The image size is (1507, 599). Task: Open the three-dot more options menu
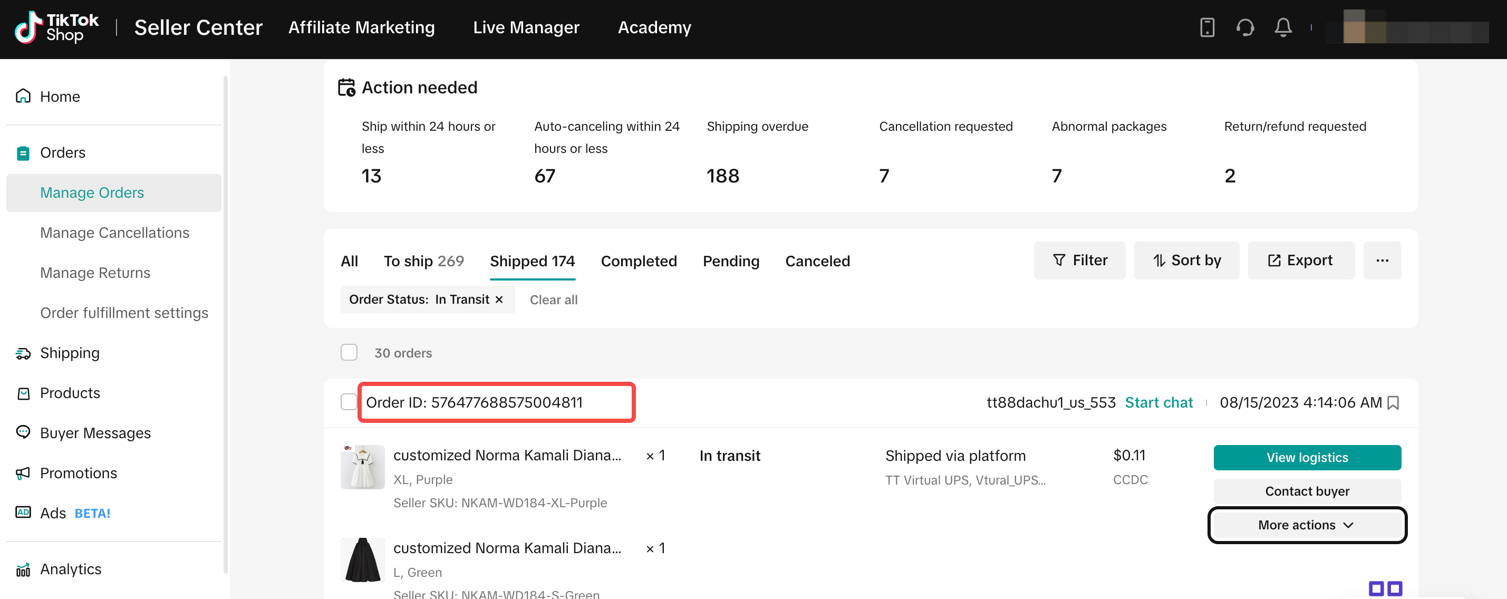point(1382,260)
